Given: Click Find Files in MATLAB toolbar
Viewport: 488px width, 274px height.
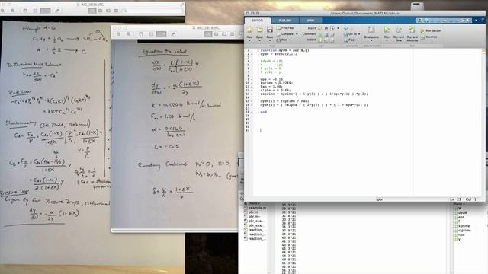Looking at the screenshot, I should (x=285, y=28).
